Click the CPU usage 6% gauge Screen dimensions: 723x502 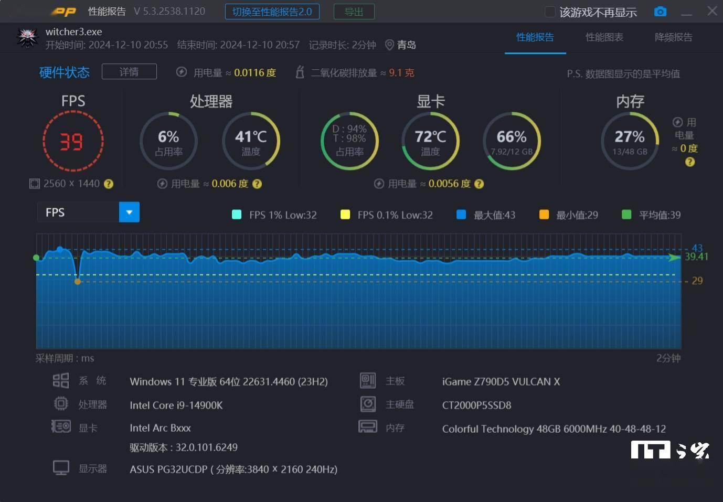point(168,141)
